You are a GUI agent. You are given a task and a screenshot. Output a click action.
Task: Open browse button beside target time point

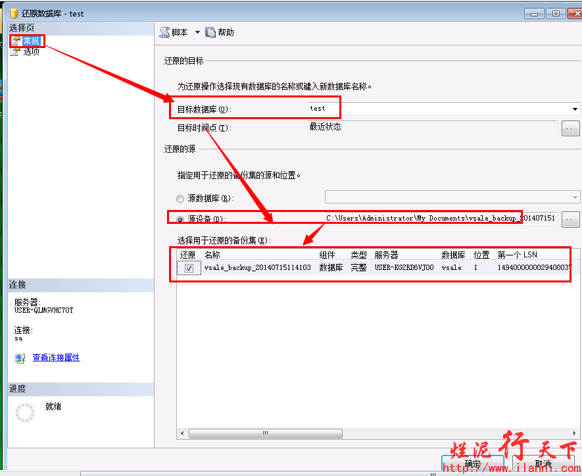click(570, 129)
